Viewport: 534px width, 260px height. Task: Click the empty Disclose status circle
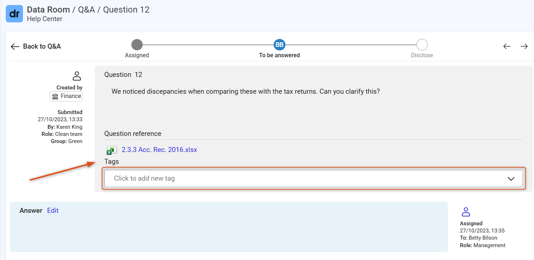tap(422, 45)
